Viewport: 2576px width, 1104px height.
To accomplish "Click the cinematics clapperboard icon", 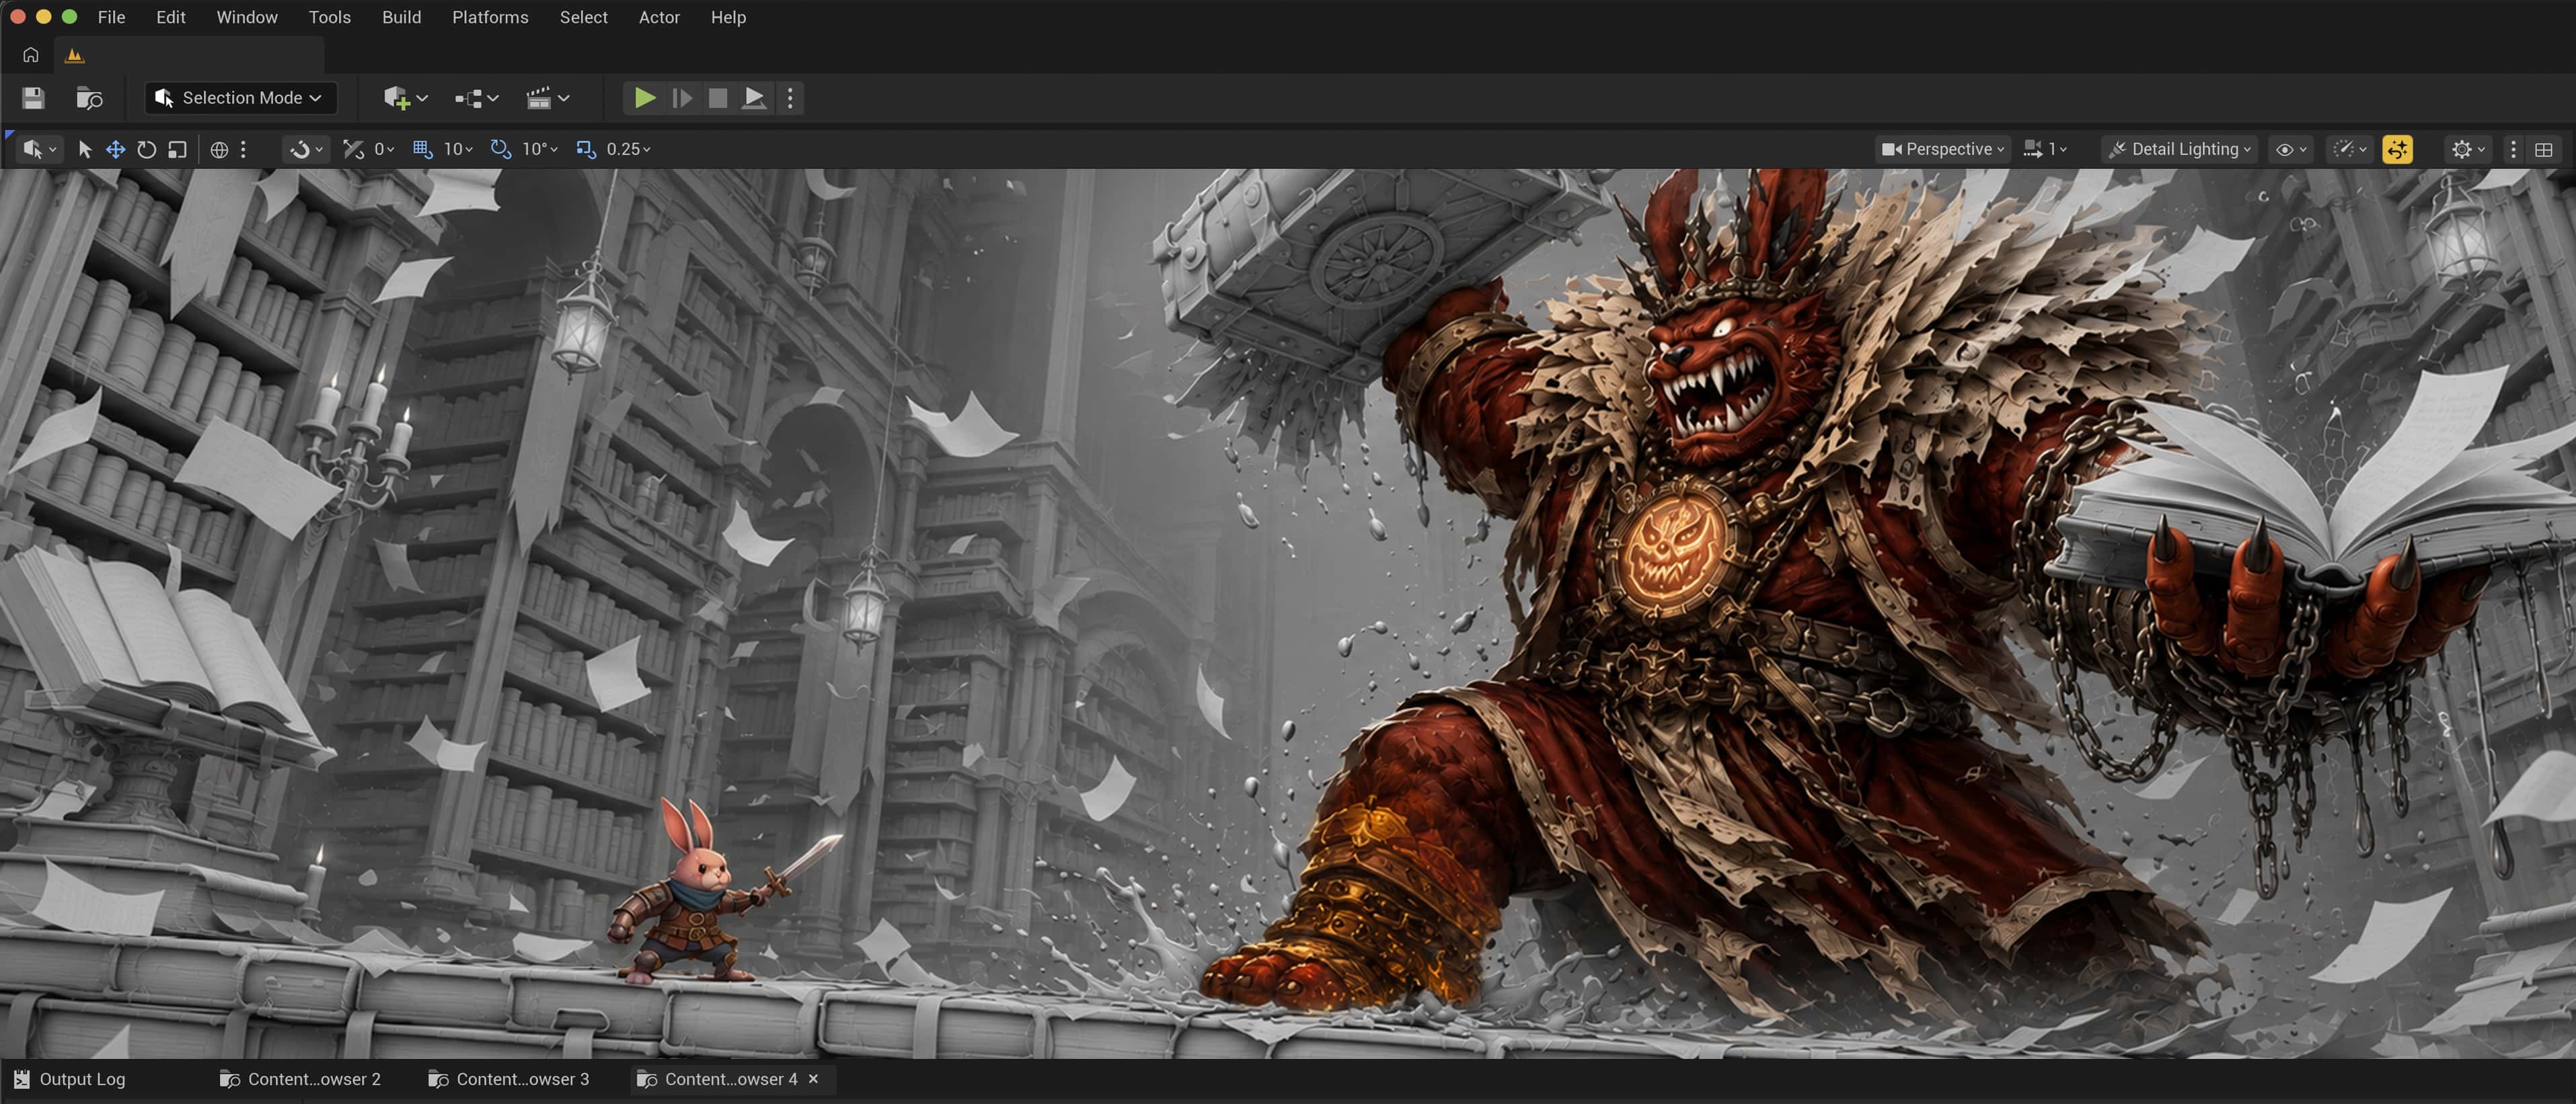I will 539,98.
